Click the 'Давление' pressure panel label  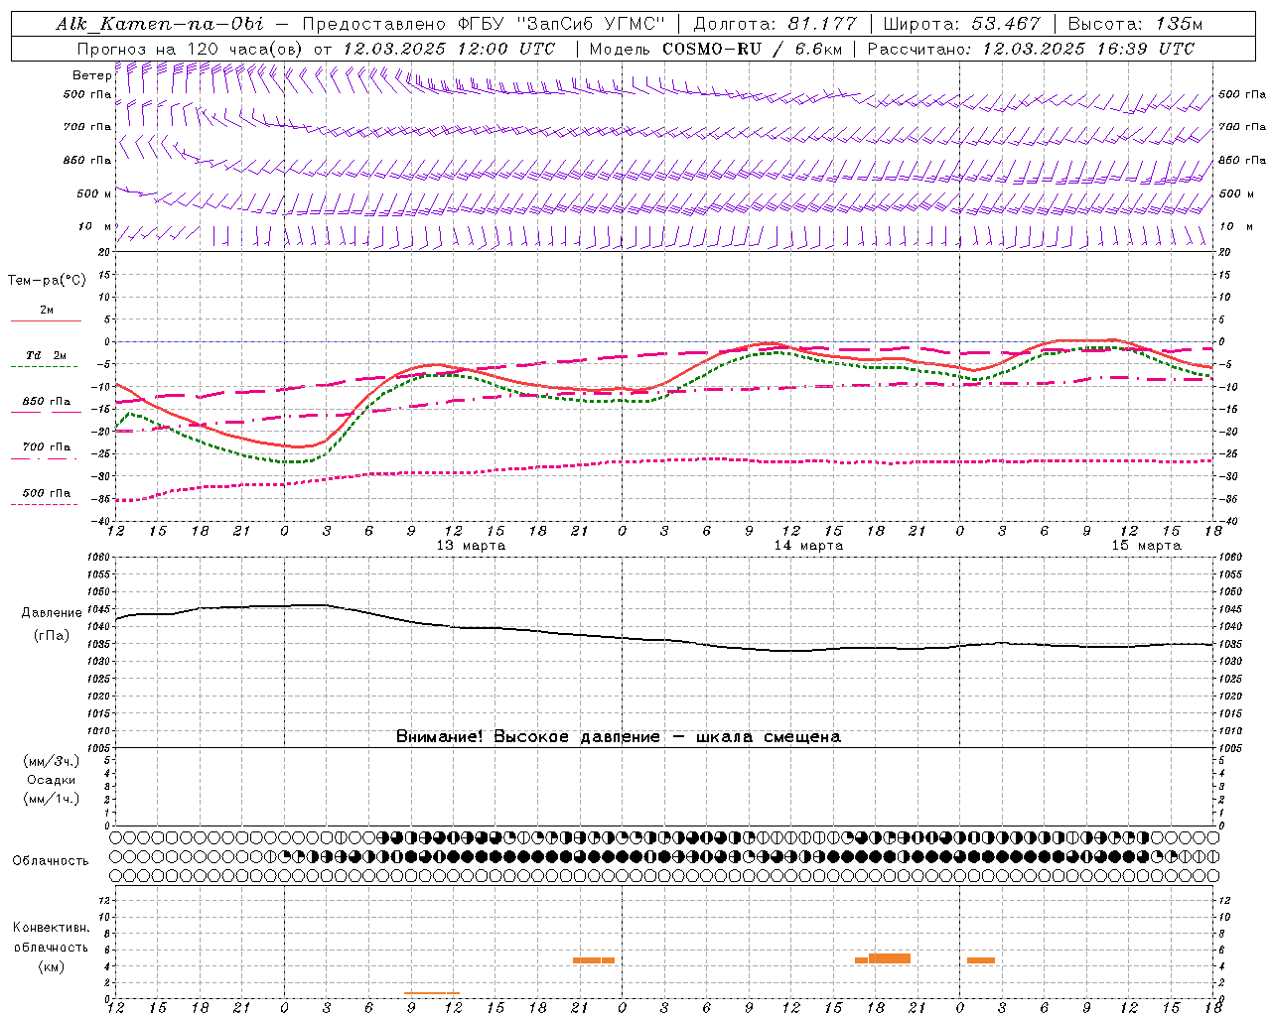(52, 613)
